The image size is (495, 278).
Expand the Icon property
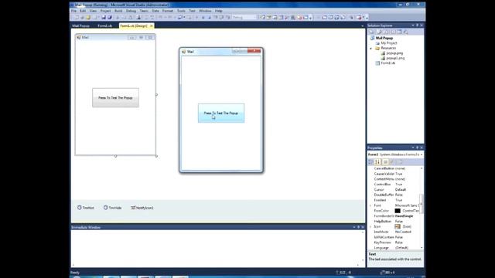pyautogui.click(x=370, y=226)
